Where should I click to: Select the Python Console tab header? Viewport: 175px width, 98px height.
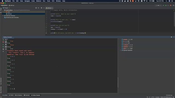coord(8,37)
